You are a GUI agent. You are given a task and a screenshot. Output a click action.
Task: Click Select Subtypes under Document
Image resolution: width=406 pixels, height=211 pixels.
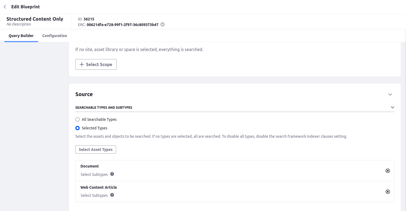[x=94, y=174]
